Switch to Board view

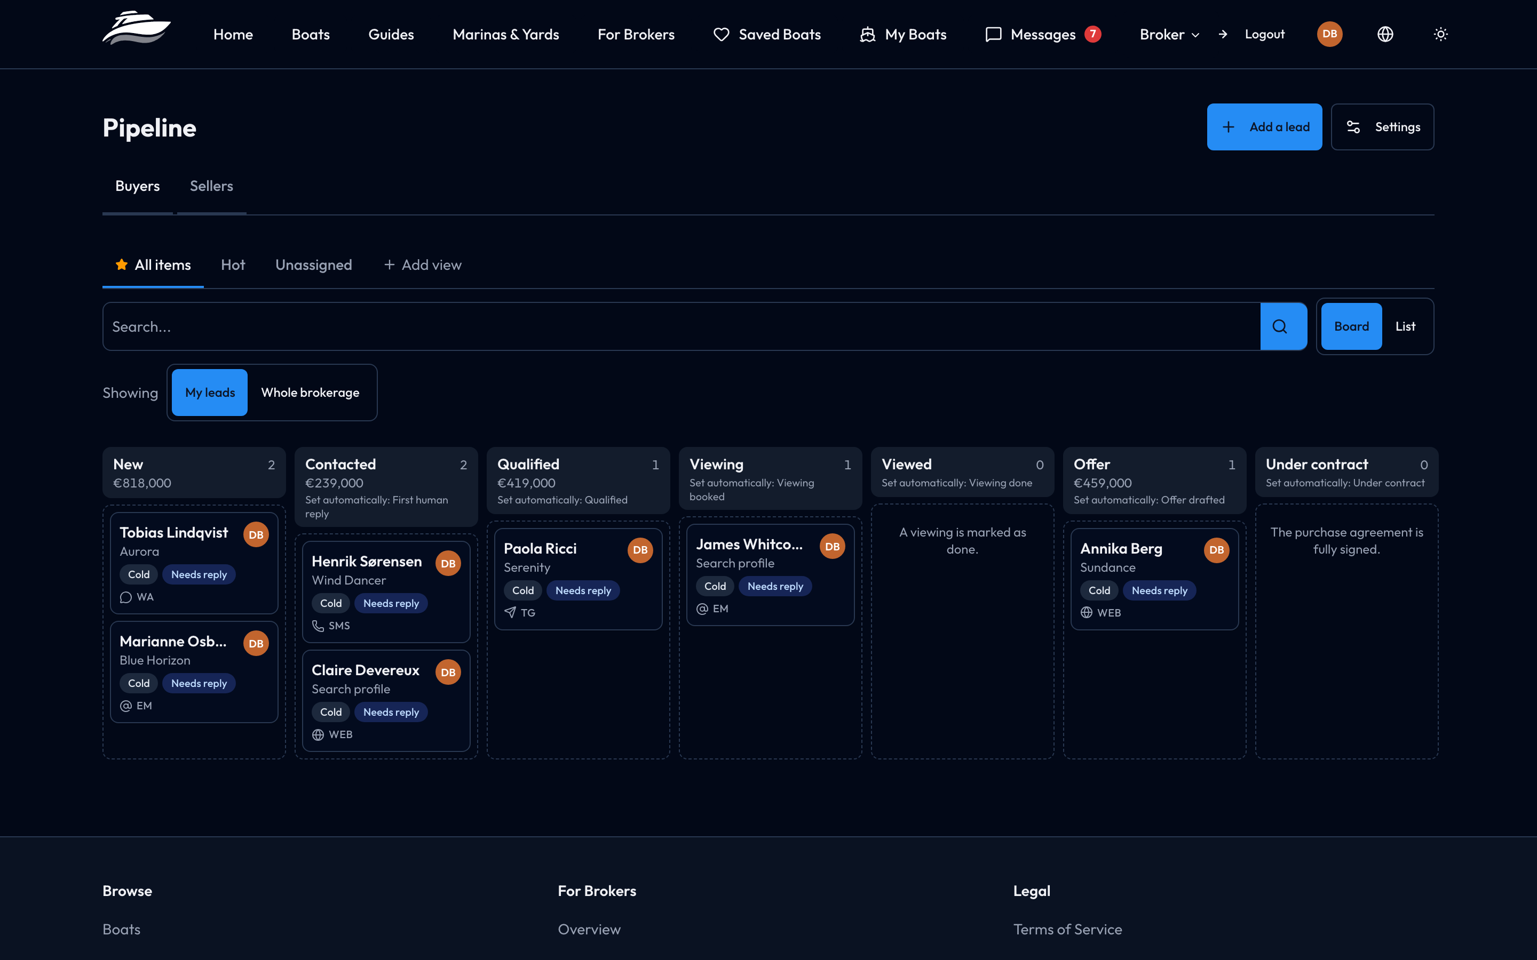pyautogui.click(x=1351, y=326)
